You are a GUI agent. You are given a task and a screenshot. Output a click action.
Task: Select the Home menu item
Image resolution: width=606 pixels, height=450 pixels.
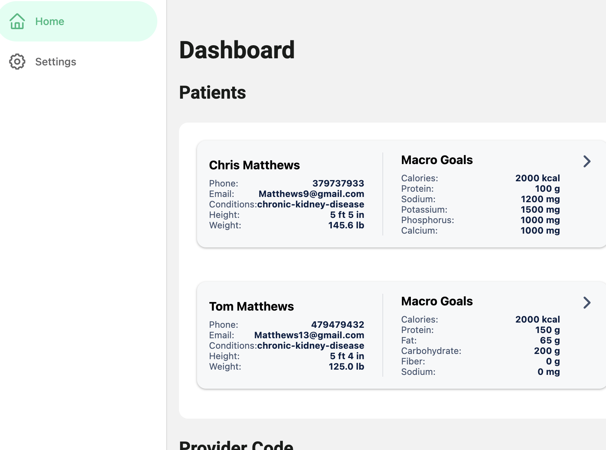[78, 21]
